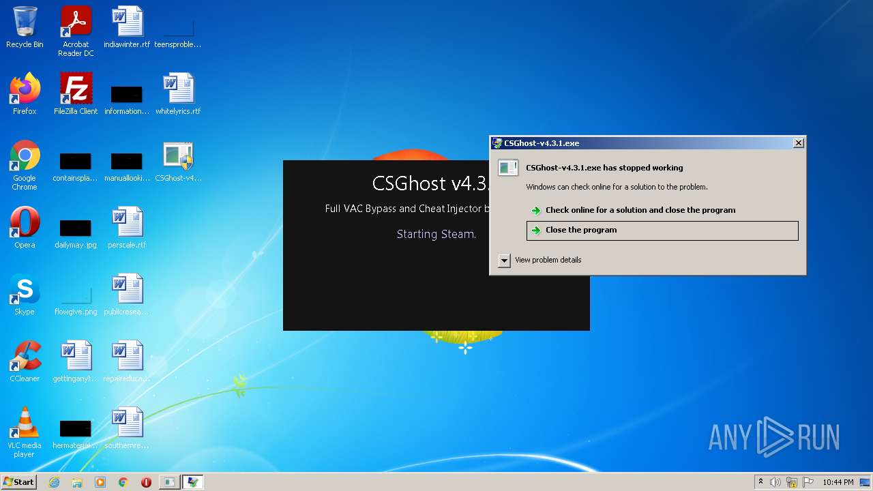Launch VLC media player shortcut

point(25,433)
